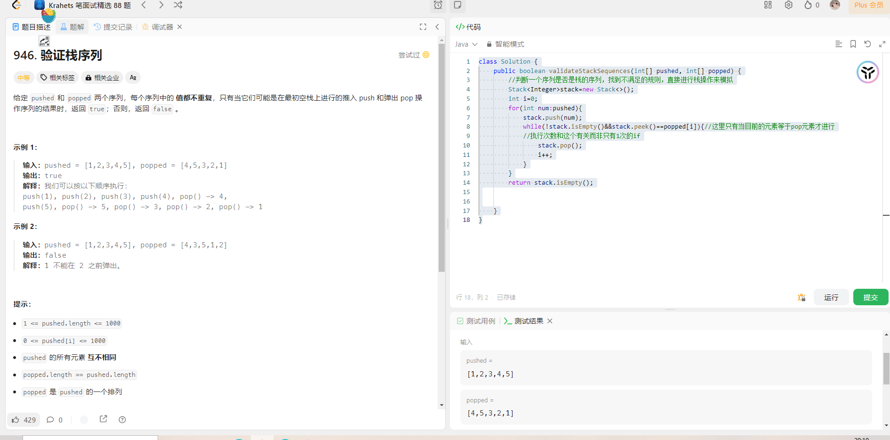Click the debug bug icon near 运行

(802, 297)
